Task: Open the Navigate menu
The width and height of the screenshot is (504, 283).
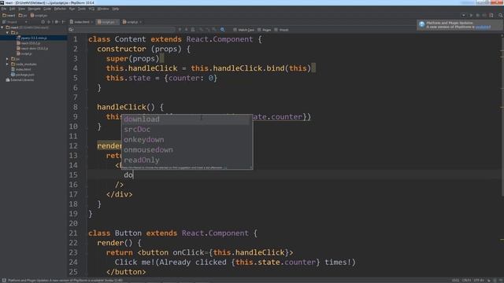Action: coord(34,9)
